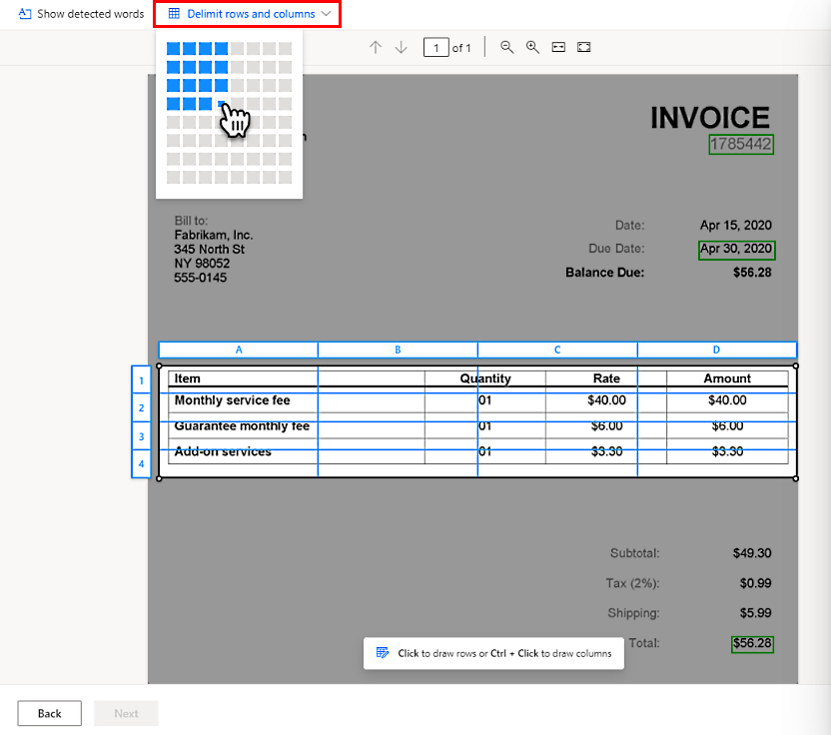Select column header D on the table
Screen dimensions: 831x735
click(716, 350)
